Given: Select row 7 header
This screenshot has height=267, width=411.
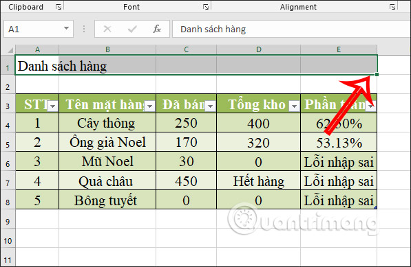Looking at the screenshot, I should click(8, 181).
